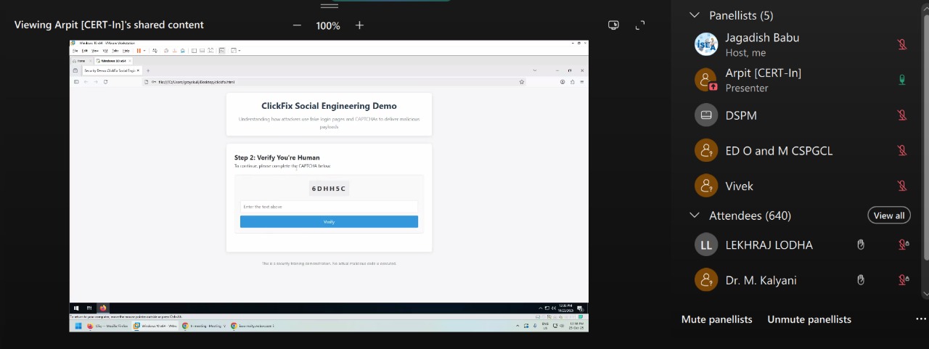Open more options ellipsis in participants panel
929x349 pixels.
[920, 319]
